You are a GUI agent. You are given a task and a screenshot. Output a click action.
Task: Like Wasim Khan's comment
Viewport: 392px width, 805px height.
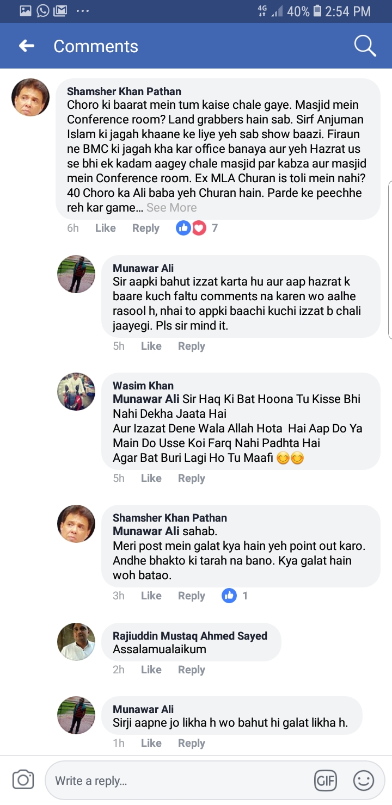point(151,478)
